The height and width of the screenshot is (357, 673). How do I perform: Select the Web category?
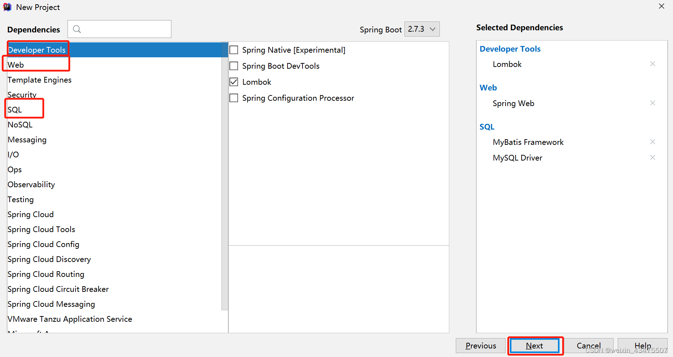point(114,65)
